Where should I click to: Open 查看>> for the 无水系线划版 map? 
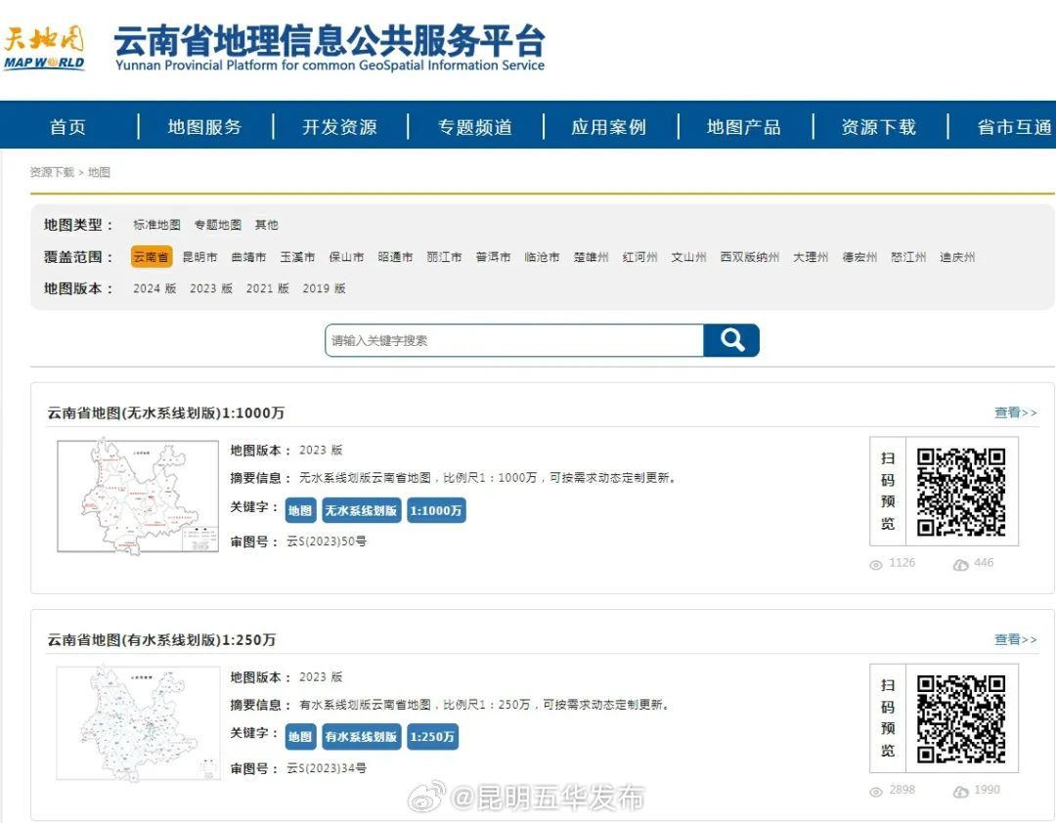pyautogui.click(x=1015, y=412)
